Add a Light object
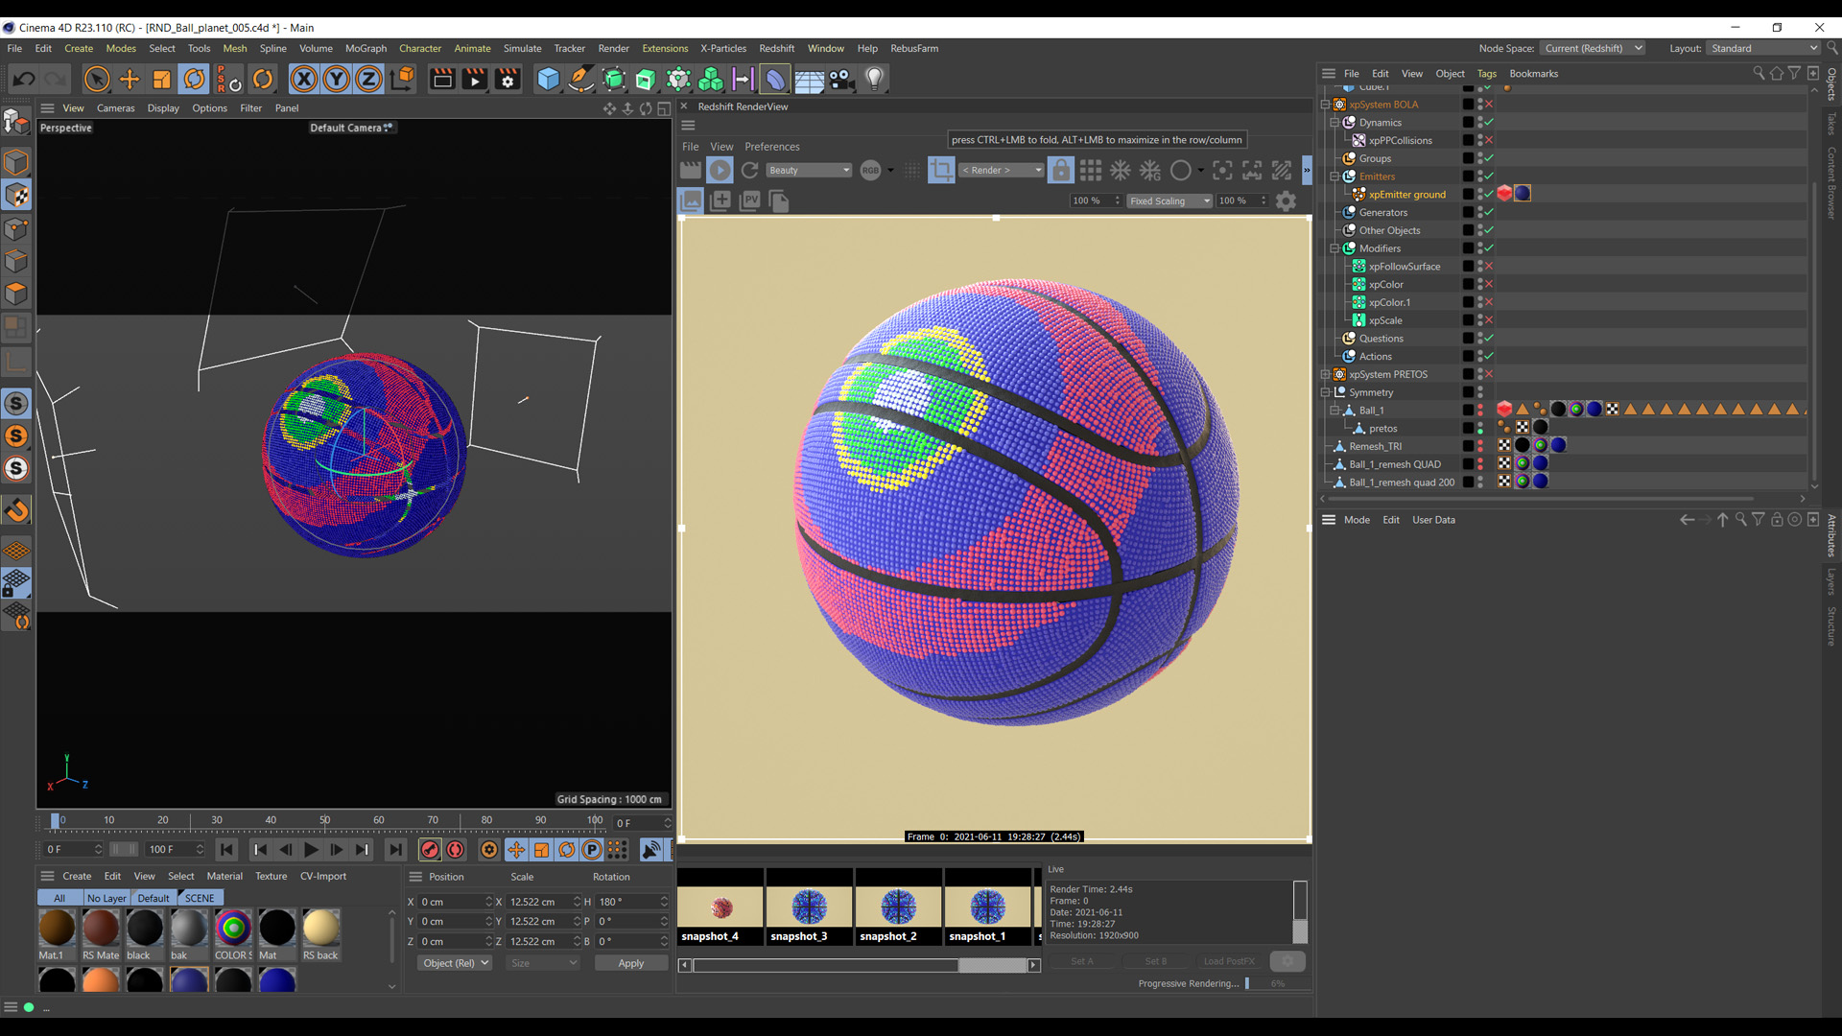This screenshot has width=1842, height=1036. click(x=874, y=80)
